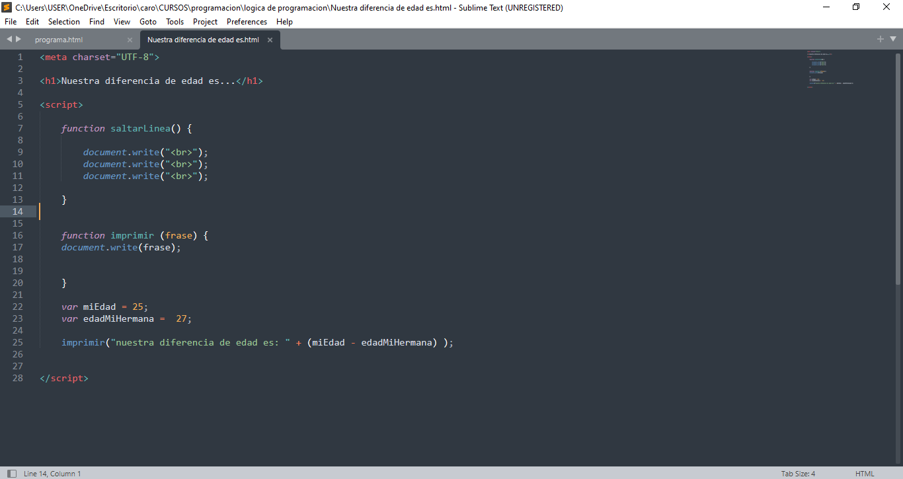Go to previous tab with left arrow
This screenshot has height=479, width=903.
pos(9,40)
